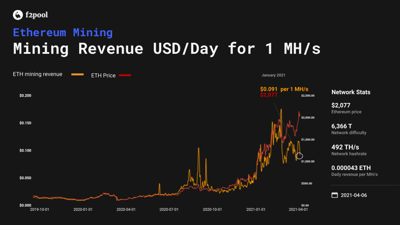Click the '$0.100' left axis label
This screenshot has height=225, width=400.
point(25,150)
